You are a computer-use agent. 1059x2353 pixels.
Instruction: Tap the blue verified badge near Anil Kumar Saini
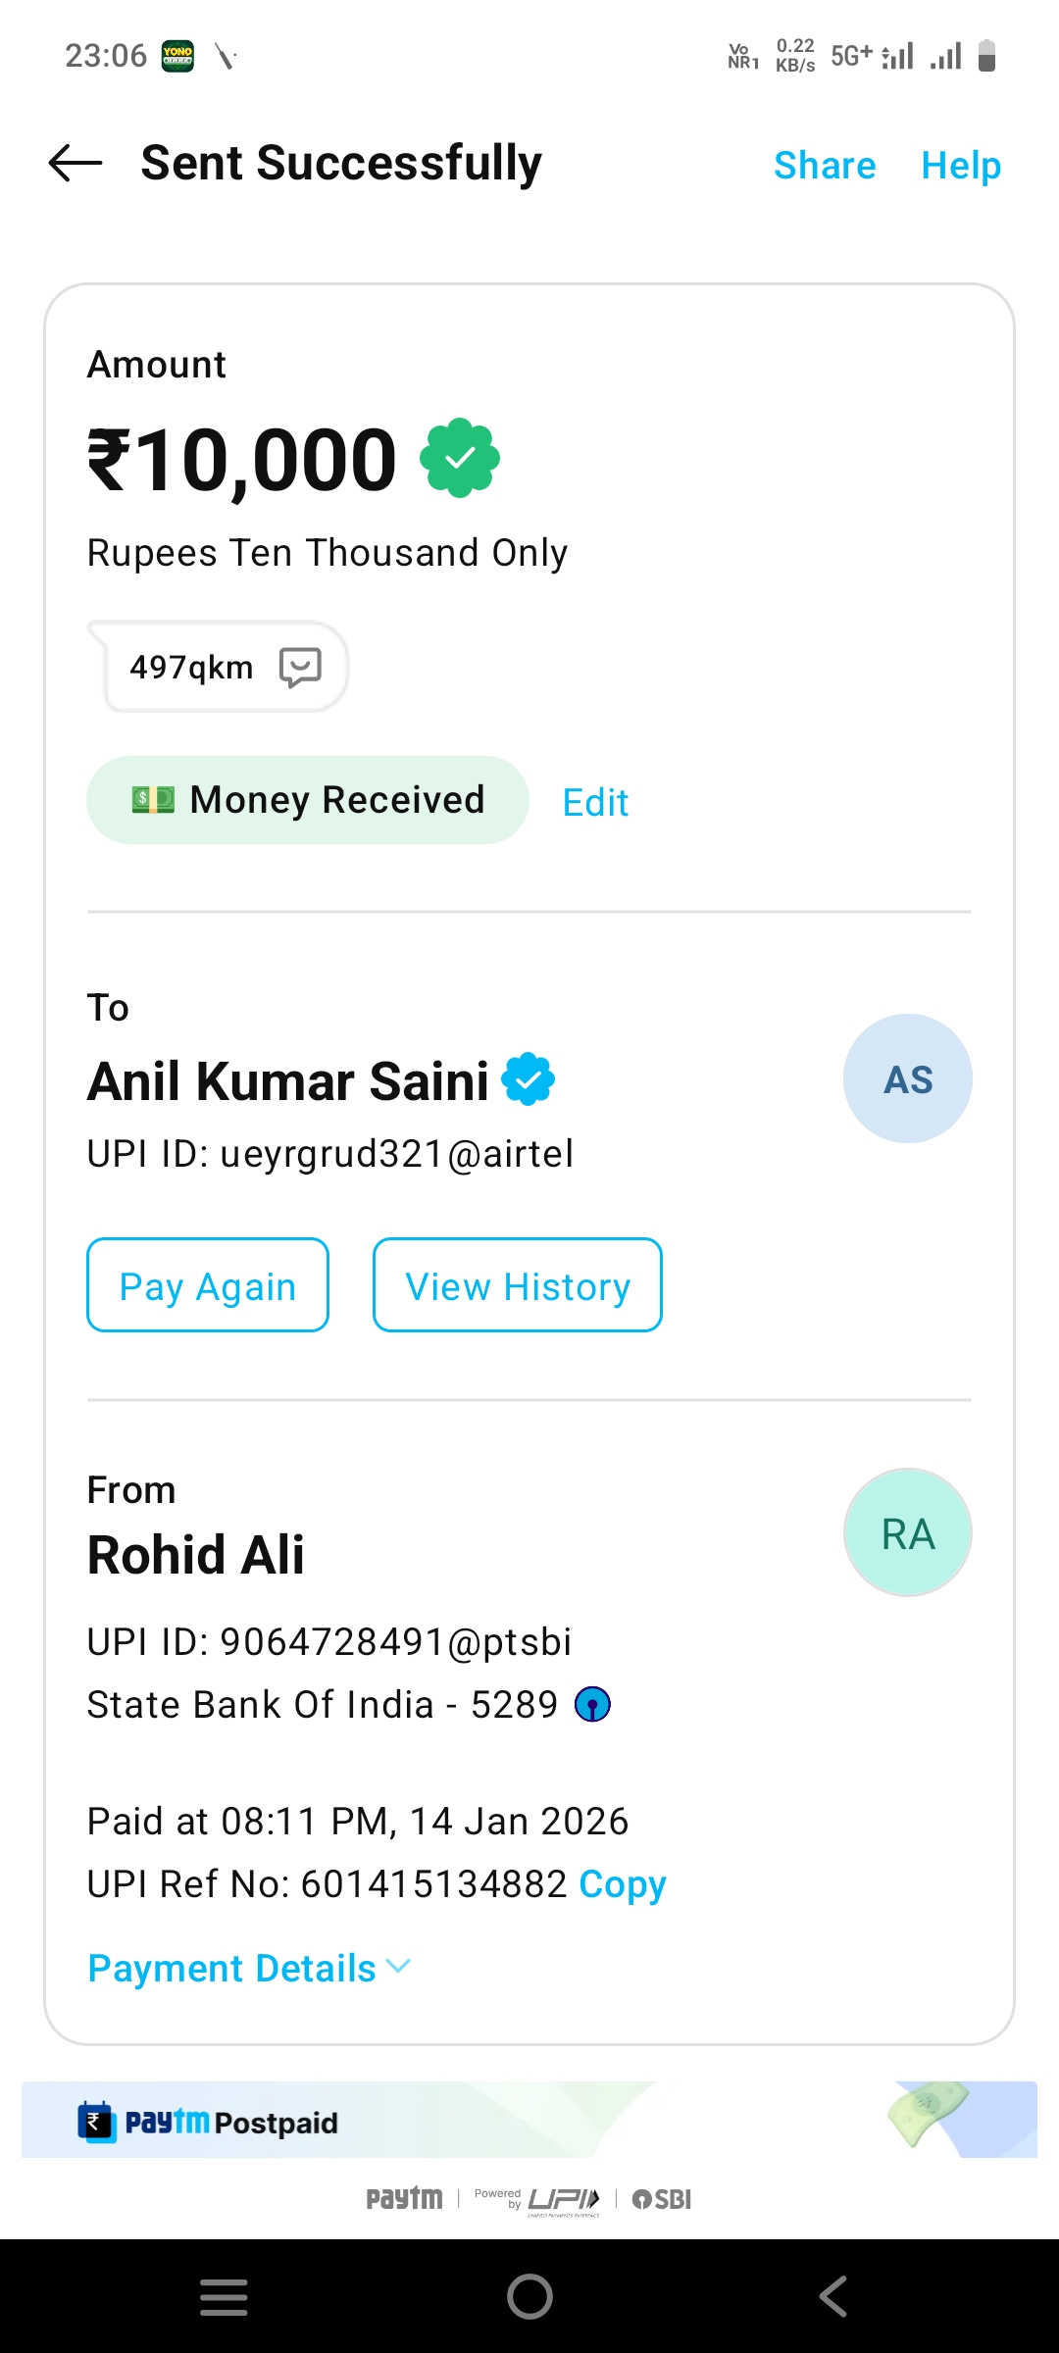pyautogui.click(x=529, y=1079)
